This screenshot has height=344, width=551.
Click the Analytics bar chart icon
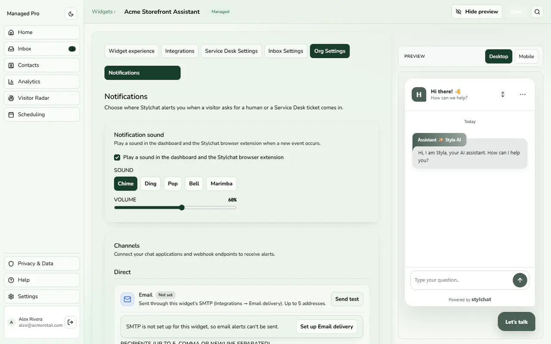[x=11, y=82]
